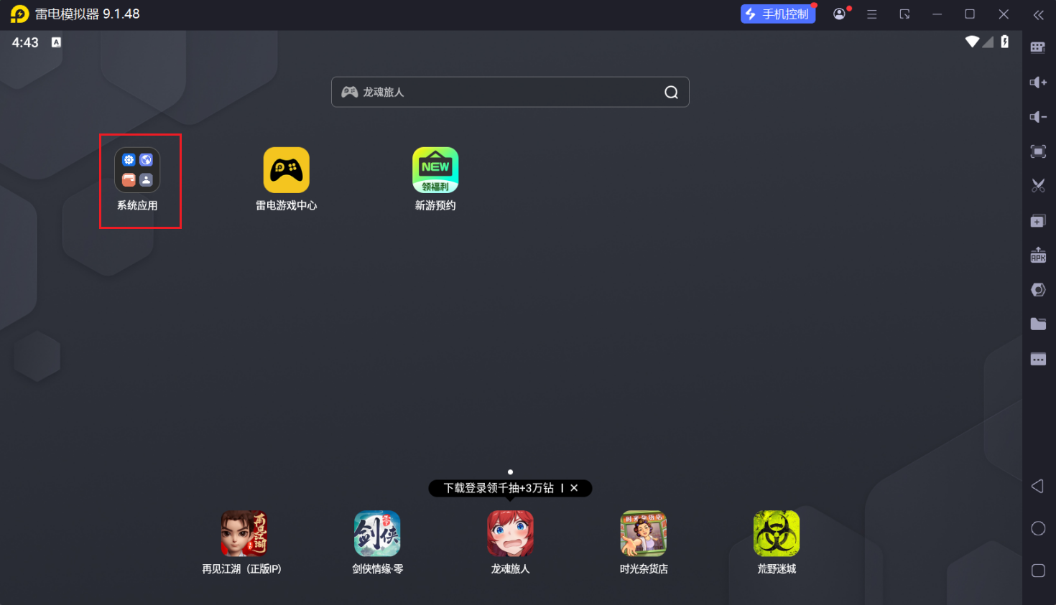Click the hexagon settings icon in sidebar

pos(1038,289)
